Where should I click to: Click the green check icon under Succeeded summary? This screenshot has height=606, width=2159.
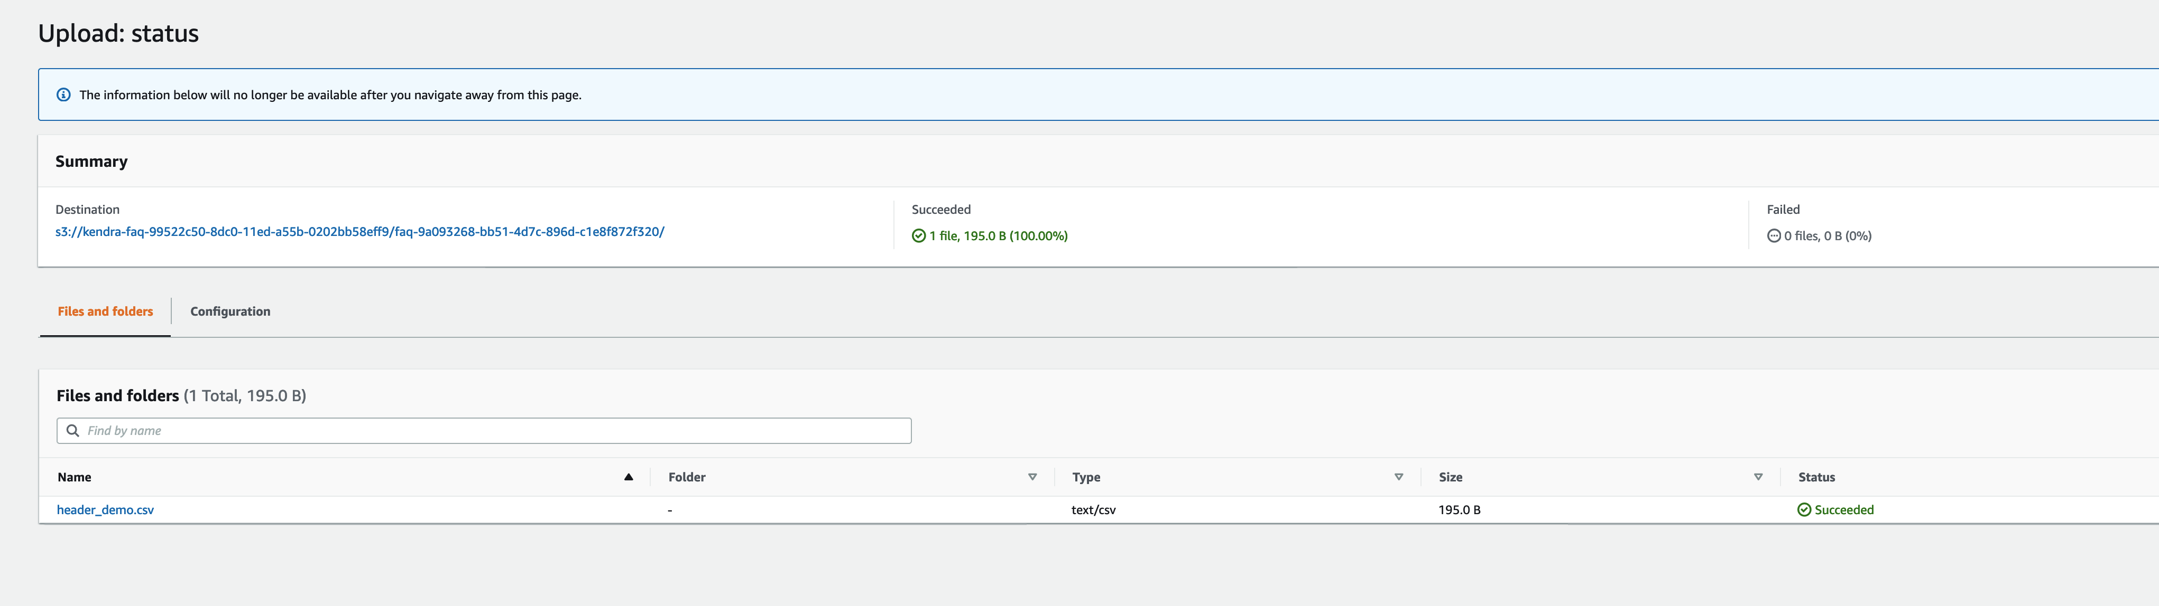[x=919, y=236]
